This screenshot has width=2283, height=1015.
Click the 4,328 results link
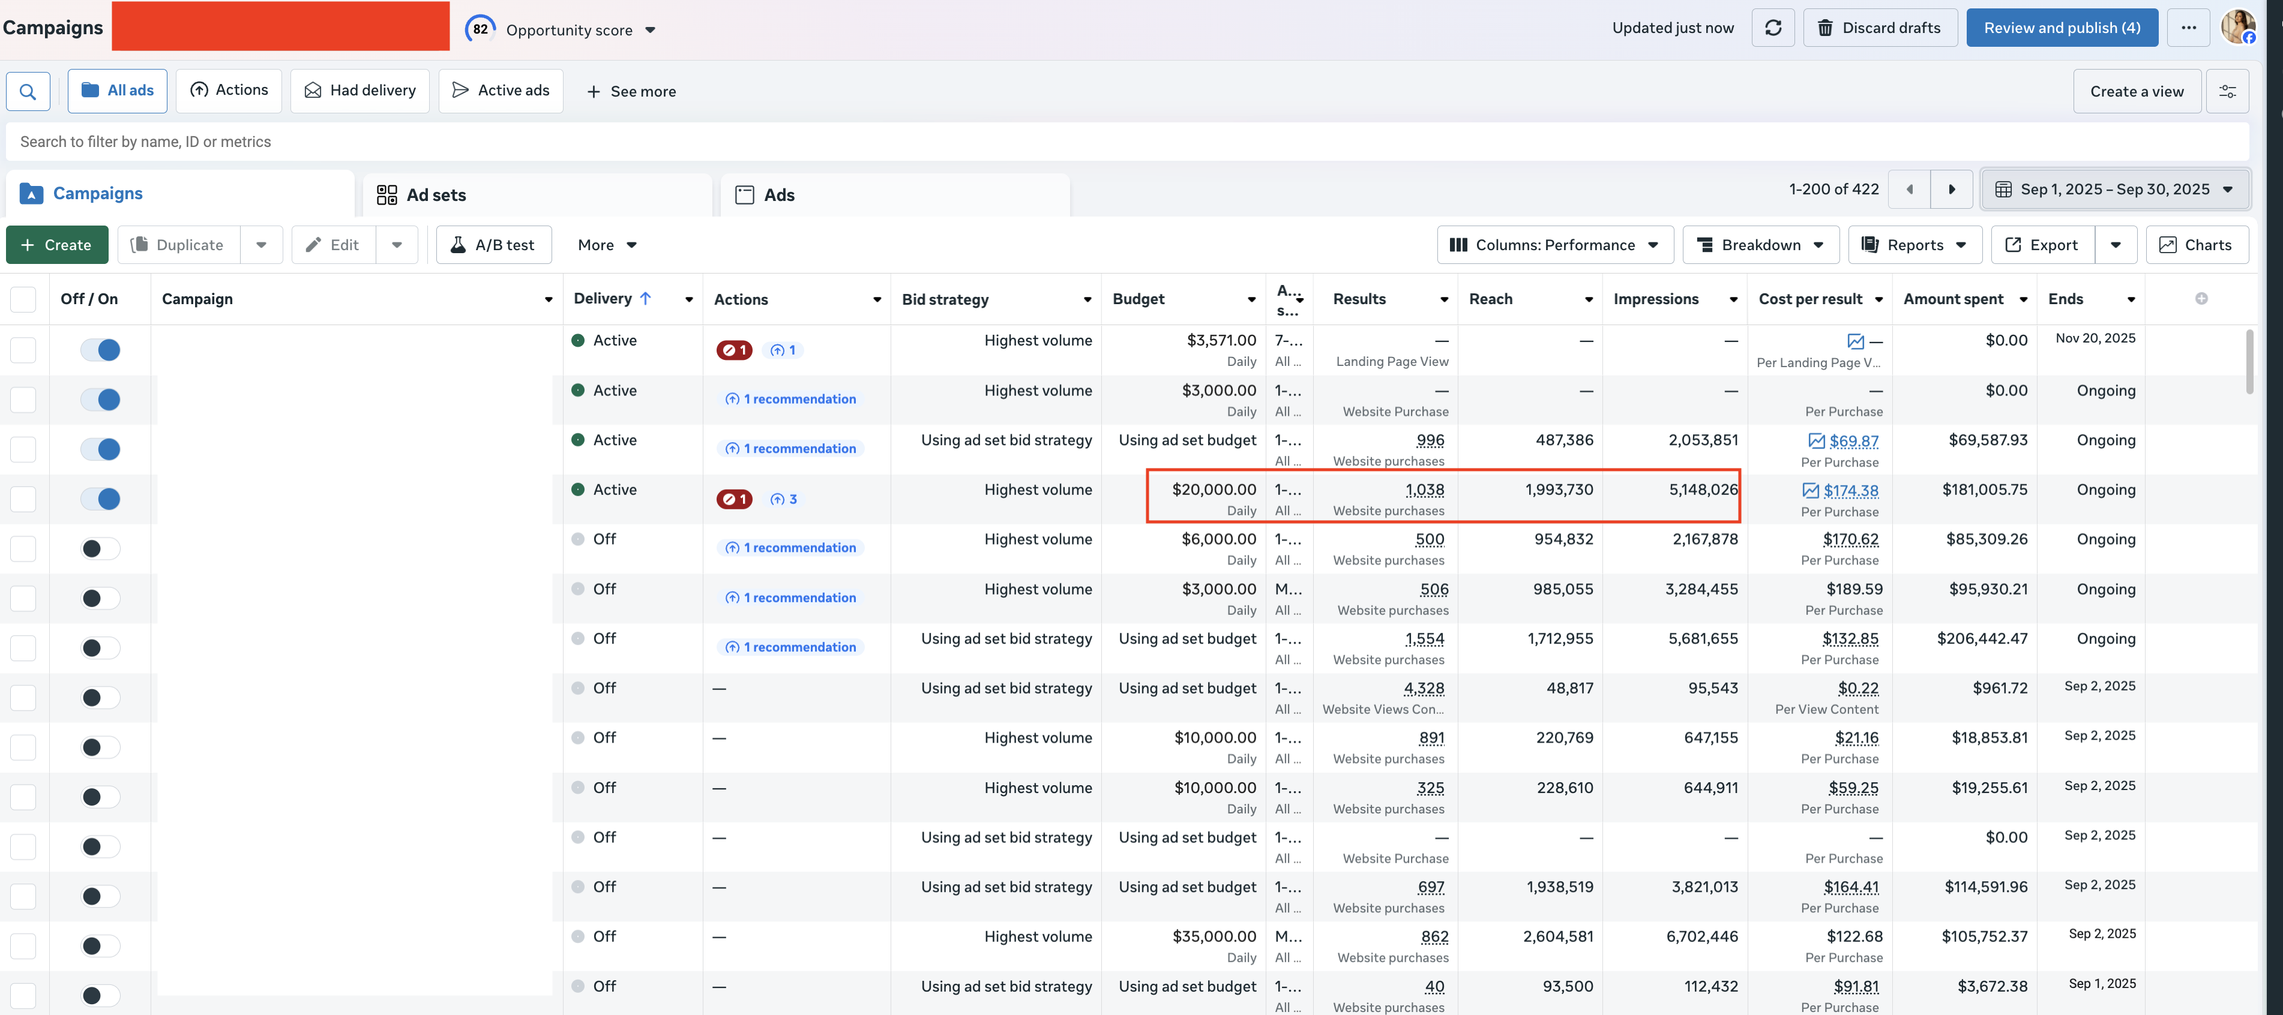tap(1424, 688)
